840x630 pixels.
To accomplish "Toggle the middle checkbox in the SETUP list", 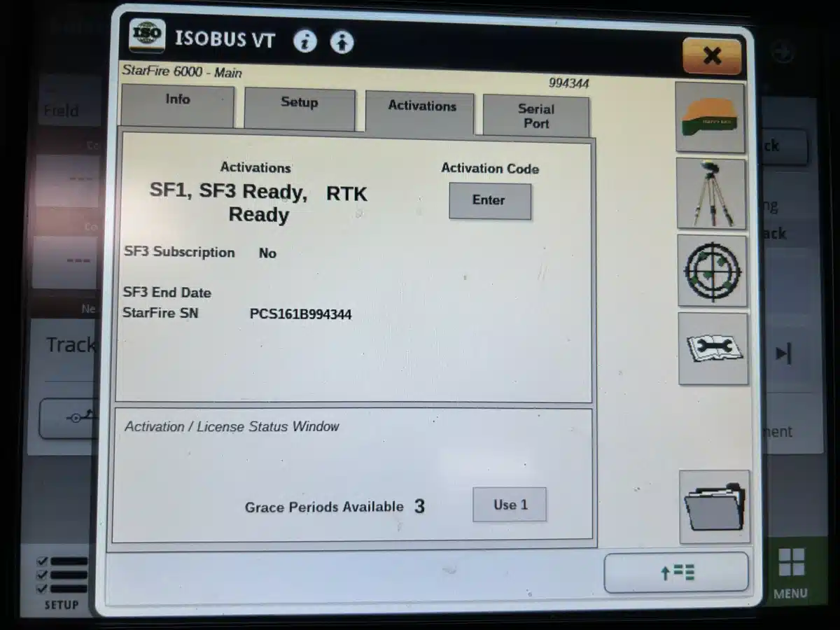I will point(42,576).
